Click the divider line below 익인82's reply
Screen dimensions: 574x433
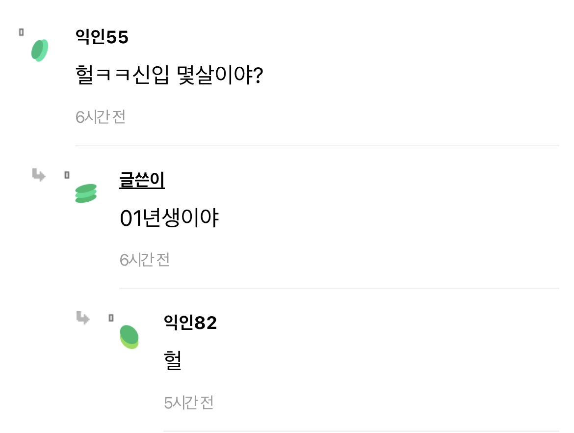(x=361, y=431)
